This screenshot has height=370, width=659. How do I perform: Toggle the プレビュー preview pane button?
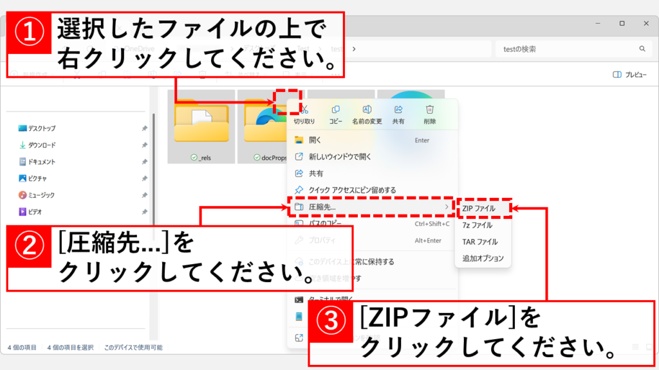[629, 75]
